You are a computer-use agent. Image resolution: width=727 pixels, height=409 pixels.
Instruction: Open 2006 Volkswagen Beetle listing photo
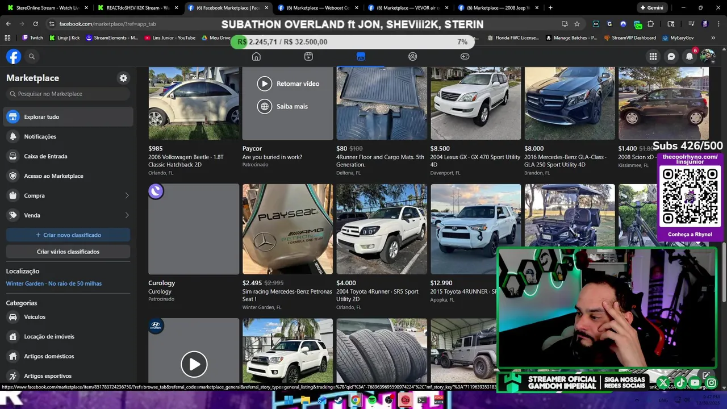coord(194,103)
